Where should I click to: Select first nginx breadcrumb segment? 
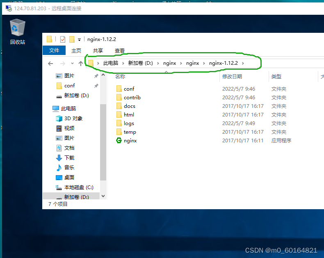click(170, 63)
